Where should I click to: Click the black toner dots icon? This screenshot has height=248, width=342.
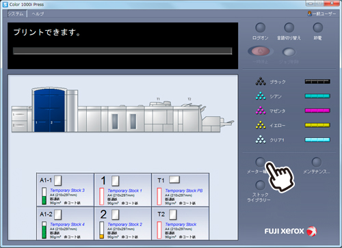(x=261, y=81)
